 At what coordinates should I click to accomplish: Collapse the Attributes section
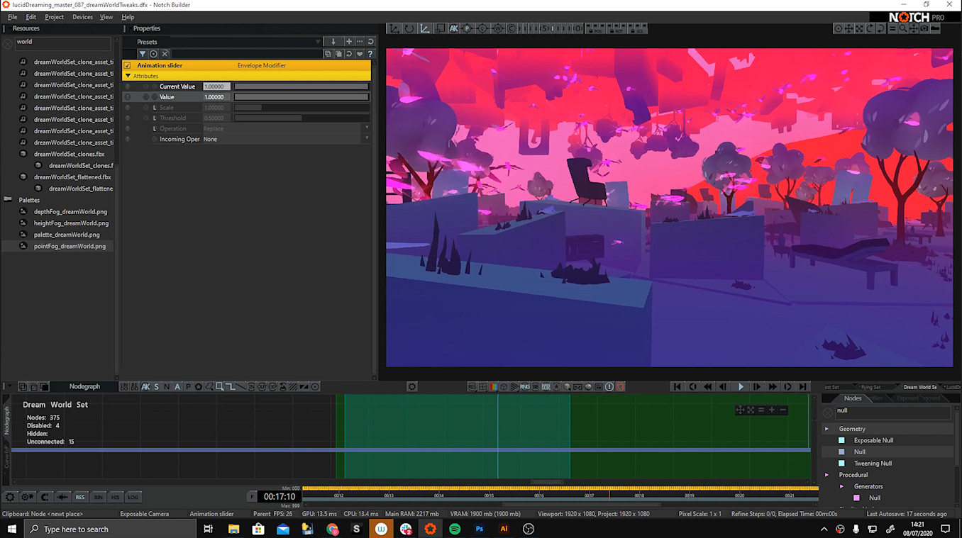click(128, 76)
